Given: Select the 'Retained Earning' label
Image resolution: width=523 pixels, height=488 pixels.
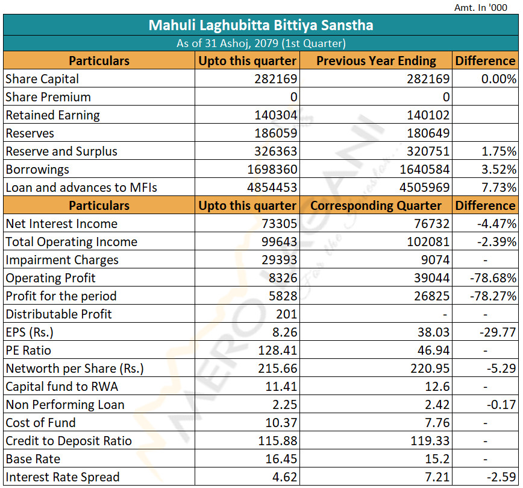Looking at the screenshot, I should pyautogui.click(x=52, y=116).
